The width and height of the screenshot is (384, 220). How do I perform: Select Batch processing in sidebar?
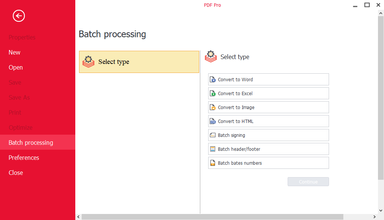pyautogui.click(x=38, y=143)
